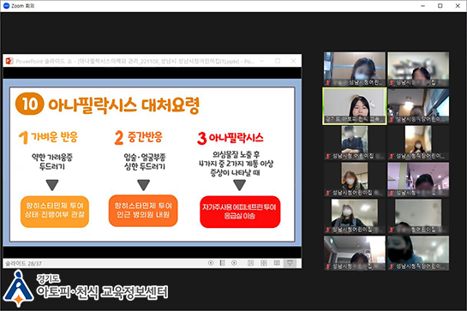Click the orange 항히스타민제 투여 상태 진행여부 관찰 box
The height and width of the screenshot is (311, 467).
55,212
